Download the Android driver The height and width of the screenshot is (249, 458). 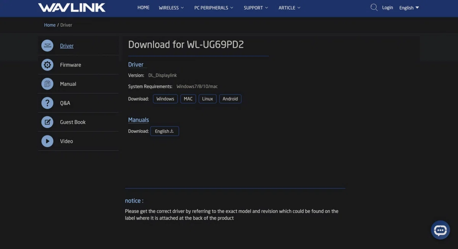[230, 99]
